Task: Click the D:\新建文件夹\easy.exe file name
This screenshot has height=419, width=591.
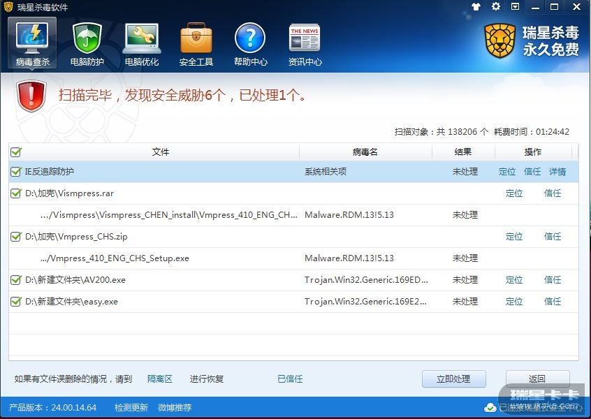Action: [x=72, y=302]
